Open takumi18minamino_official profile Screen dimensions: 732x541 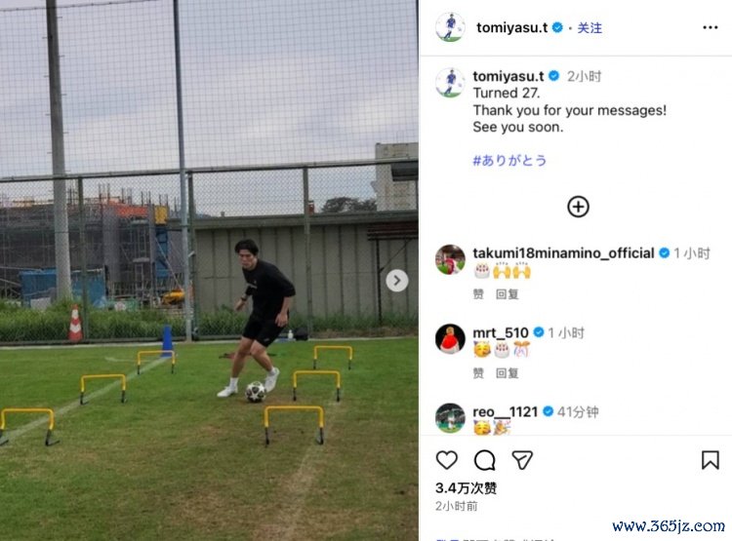tap(563, 252)
